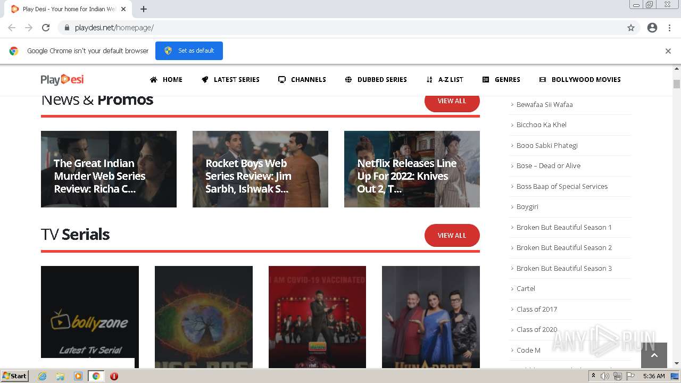Open LATEST SERIES menu
The image size is (681, 383).
(230, 79)
